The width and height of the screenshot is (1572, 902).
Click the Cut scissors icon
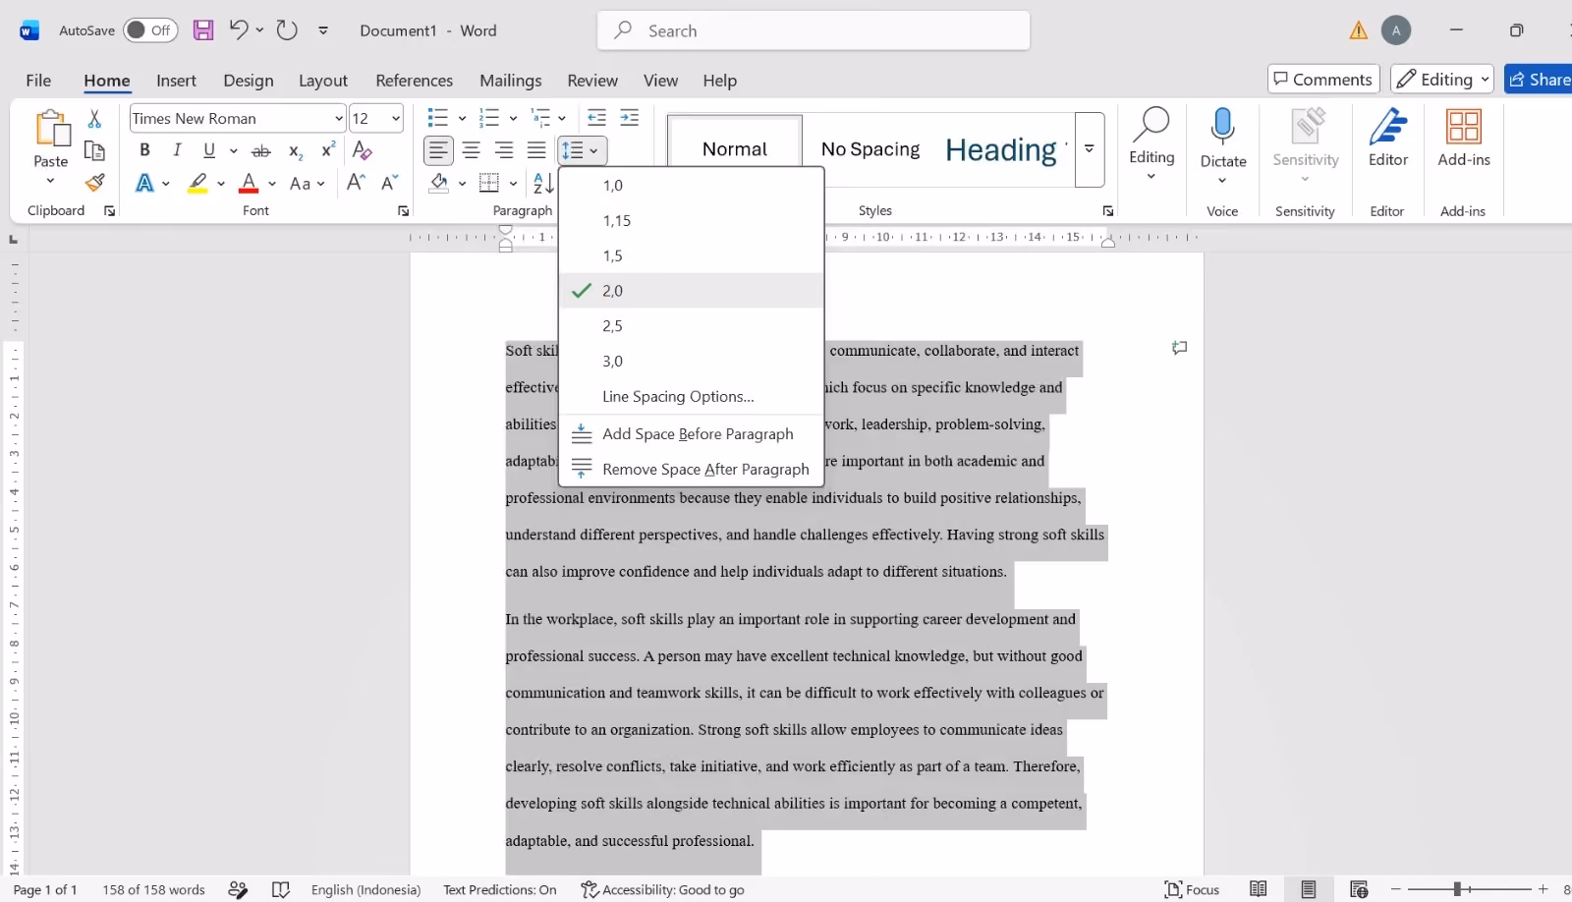(95, 119)
